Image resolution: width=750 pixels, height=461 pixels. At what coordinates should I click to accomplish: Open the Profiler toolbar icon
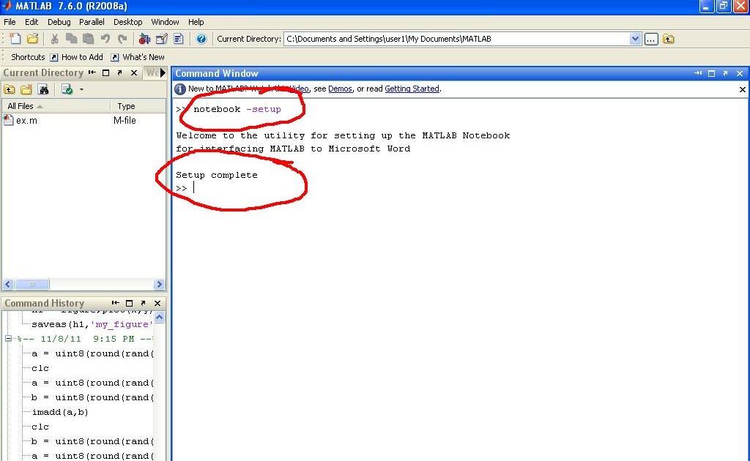tap(179, 39)
